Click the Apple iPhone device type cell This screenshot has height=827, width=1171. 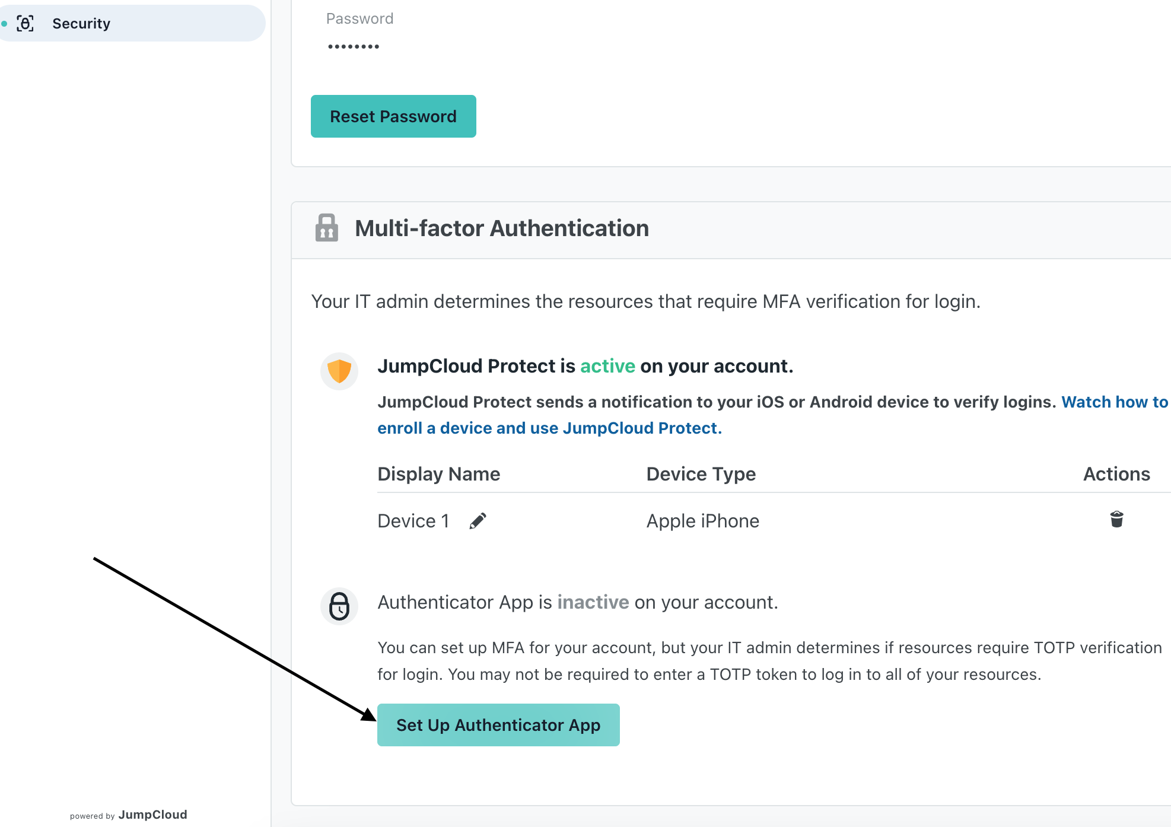703,521
